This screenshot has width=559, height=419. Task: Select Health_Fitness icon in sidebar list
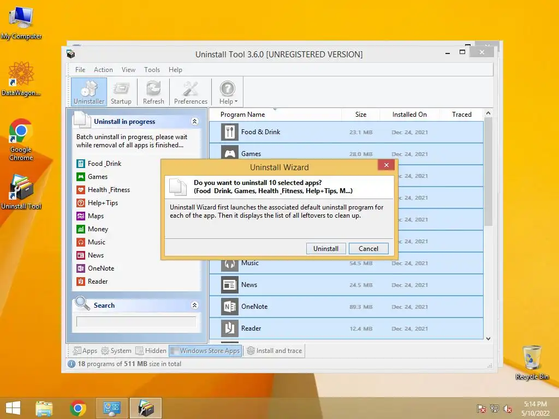(x=81, y=190)
